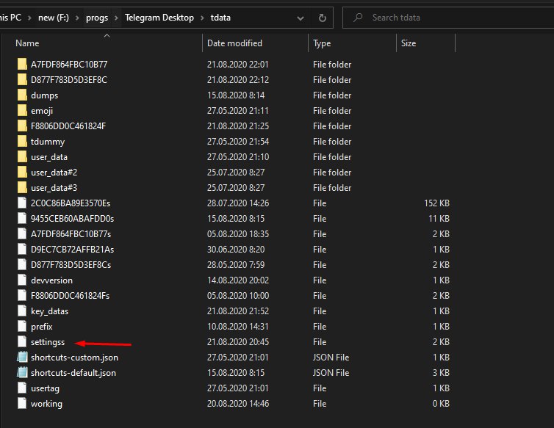This screenshot has width=554, height=428.
Task: Select the settingss file name
Action: [48, 342]
